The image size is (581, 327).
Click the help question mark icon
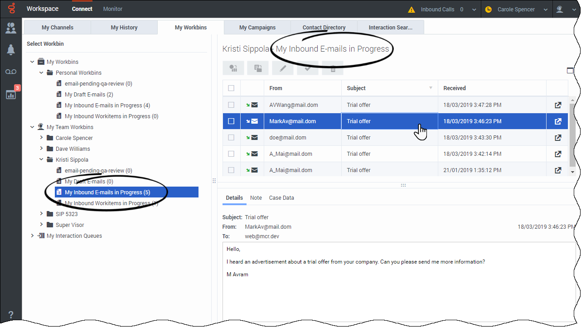point(11,315)
